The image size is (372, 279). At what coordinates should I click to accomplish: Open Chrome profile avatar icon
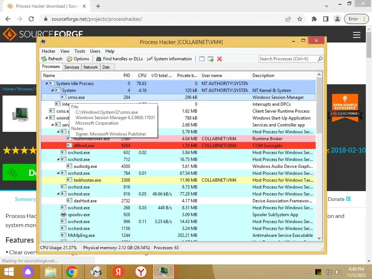[337, 19]
